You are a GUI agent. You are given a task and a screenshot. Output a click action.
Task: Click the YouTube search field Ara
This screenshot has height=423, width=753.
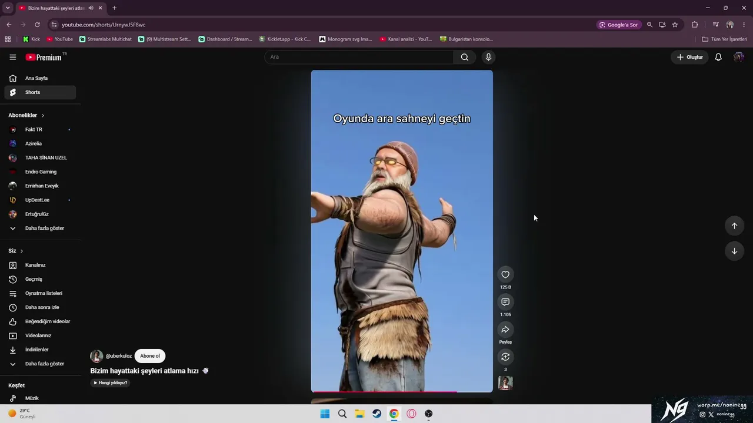359,57
